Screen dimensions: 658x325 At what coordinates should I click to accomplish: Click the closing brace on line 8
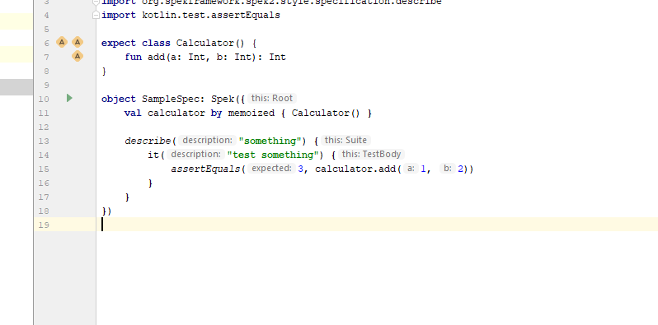(104, 72)
